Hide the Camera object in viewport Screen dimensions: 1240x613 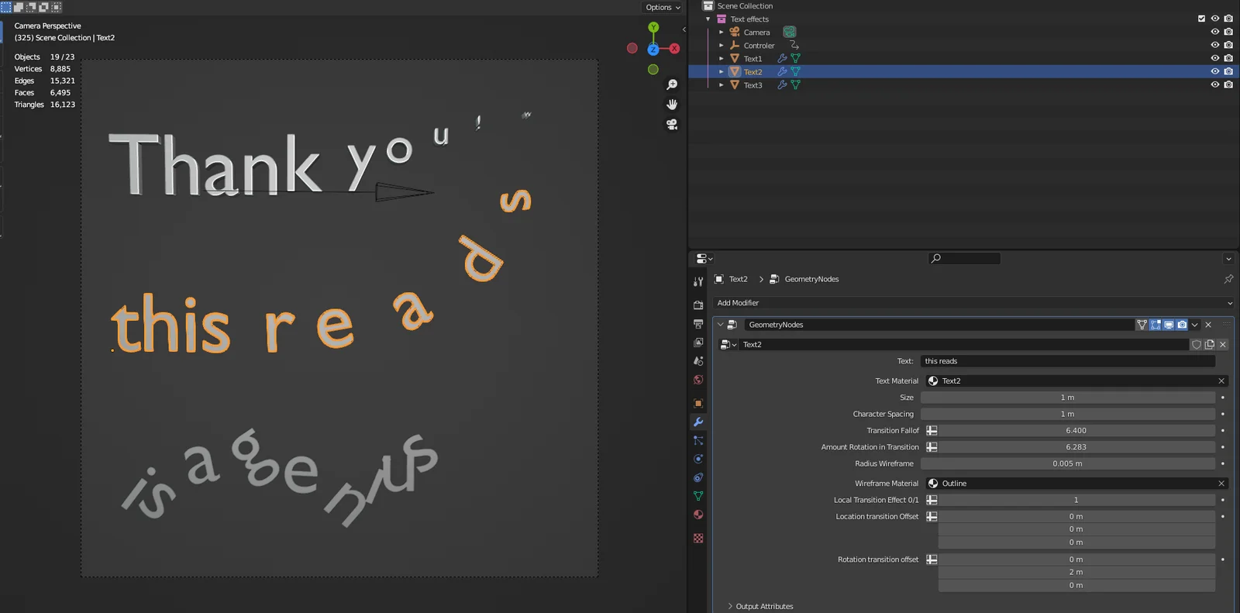tap(1215, 32)
